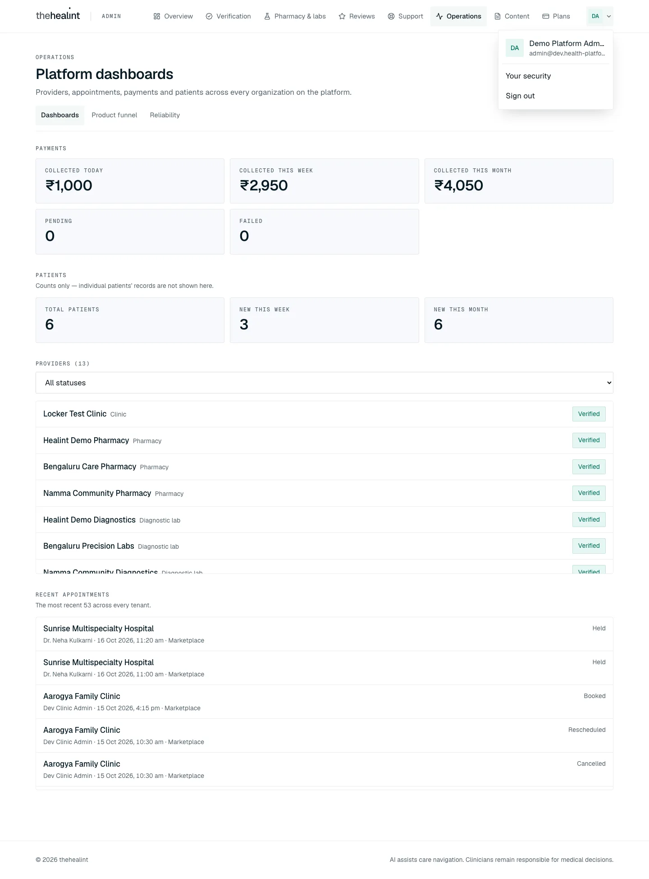Click the Pharmacy & labs flask icon

click(x=267, y=16)
